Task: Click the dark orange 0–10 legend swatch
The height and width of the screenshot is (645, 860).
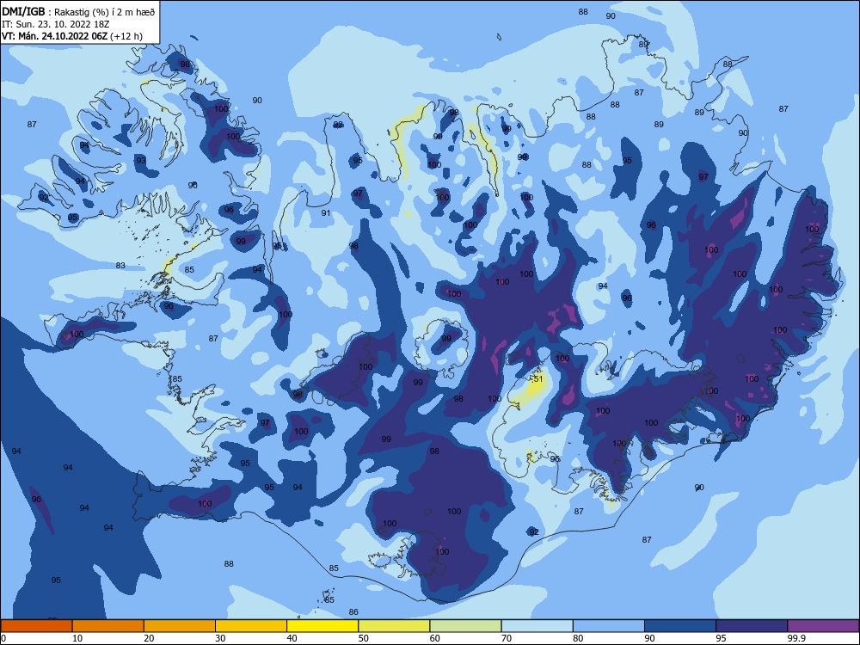Action: tap(37, 626)
